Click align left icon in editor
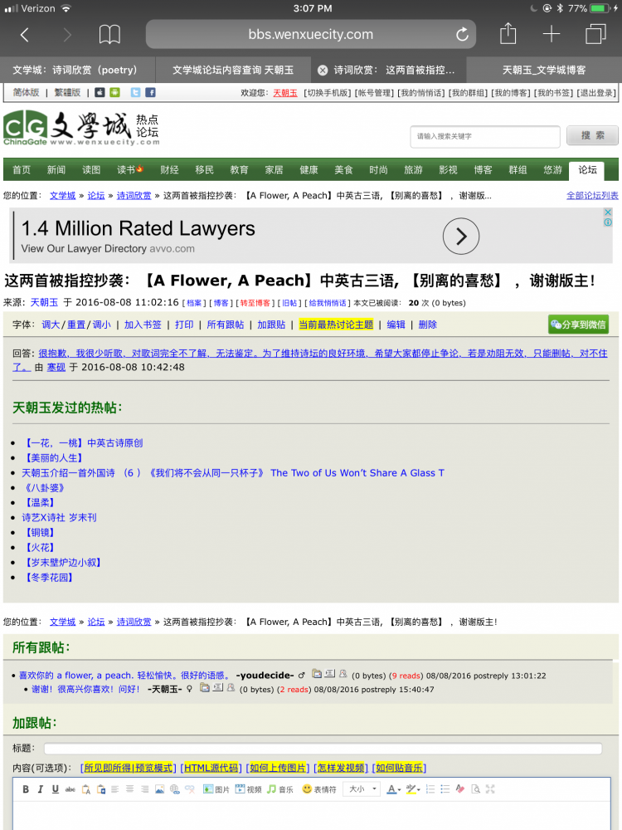Image resolution: width=622 pixels, height=830 pixels. (x=114, y=789)
